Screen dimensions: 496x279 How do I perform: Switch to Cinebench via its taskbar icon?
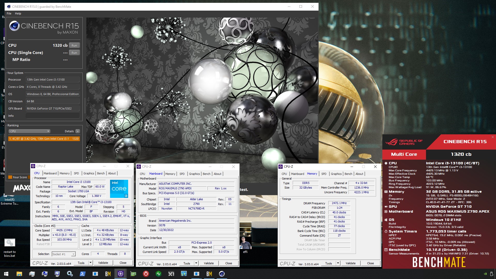[222, 274]
